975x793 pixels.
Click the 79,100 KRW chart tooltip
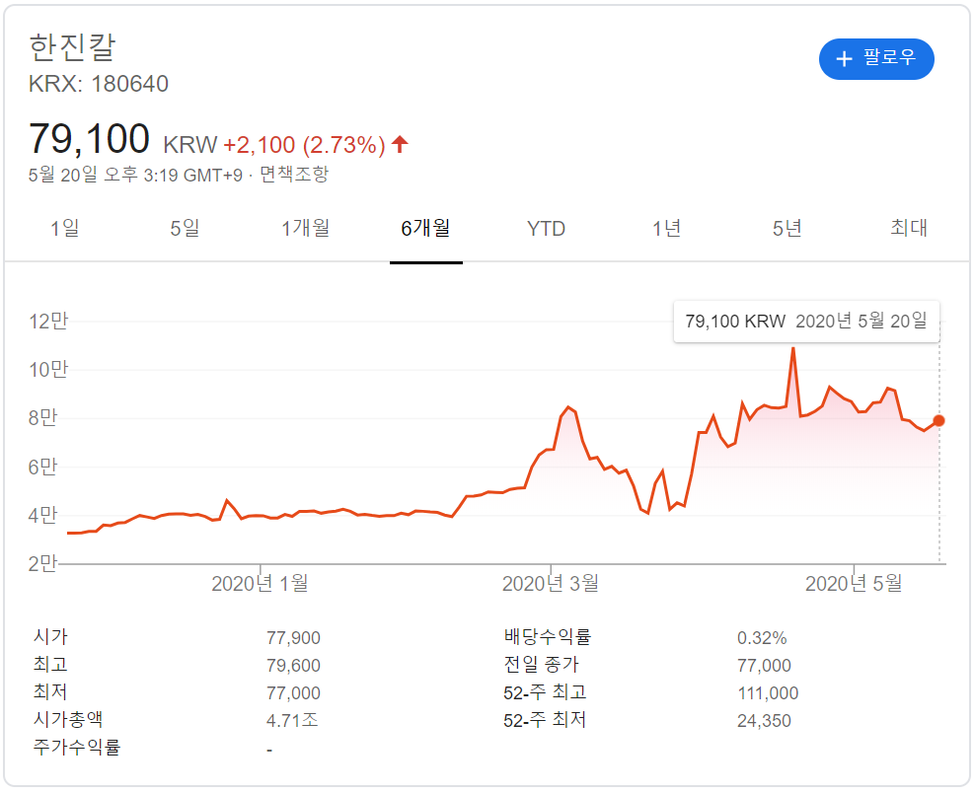click(x=806, y=322)
